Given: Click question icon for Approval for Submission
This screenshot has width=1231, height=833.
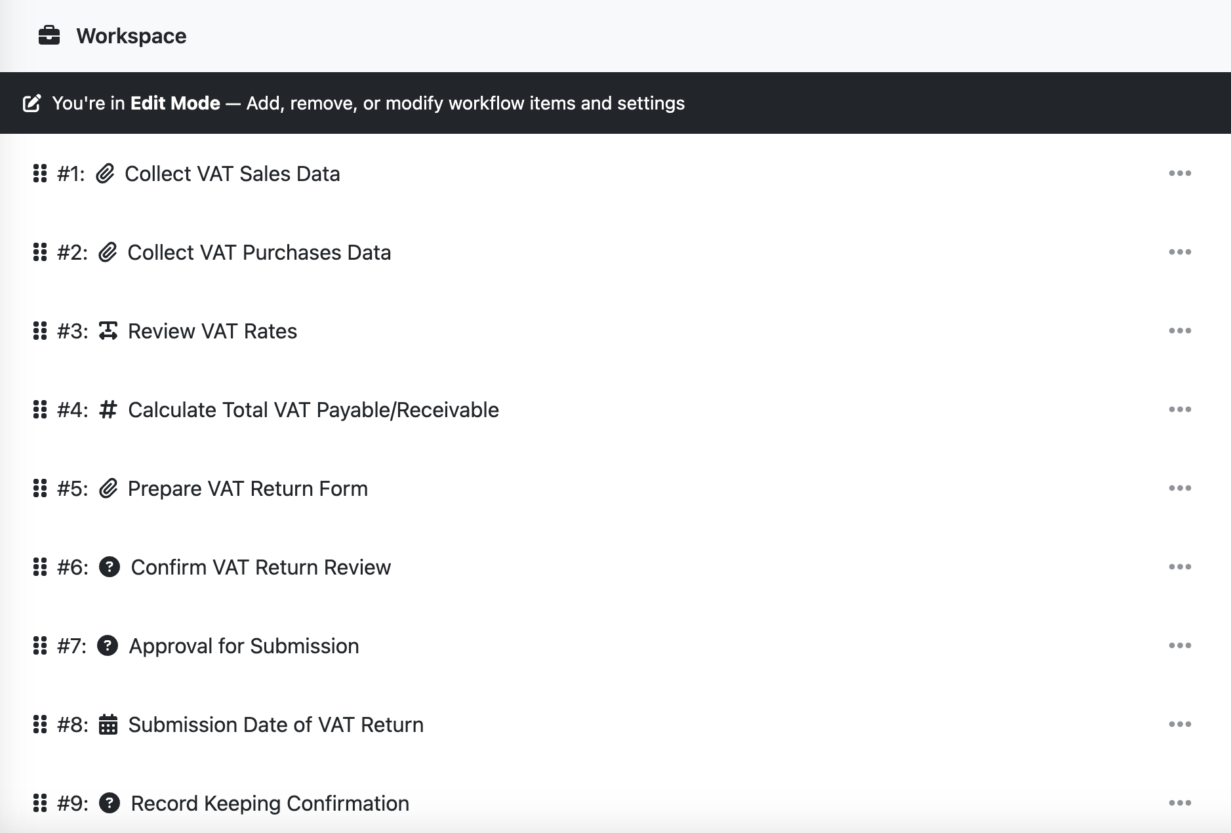Looking at the screenshot, I should pos(108,645).
